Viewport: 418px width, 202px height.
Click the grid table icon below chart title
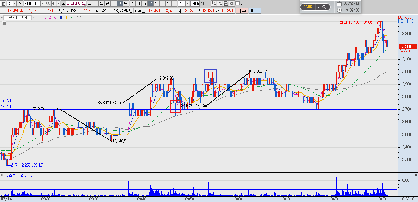point(4,23)
